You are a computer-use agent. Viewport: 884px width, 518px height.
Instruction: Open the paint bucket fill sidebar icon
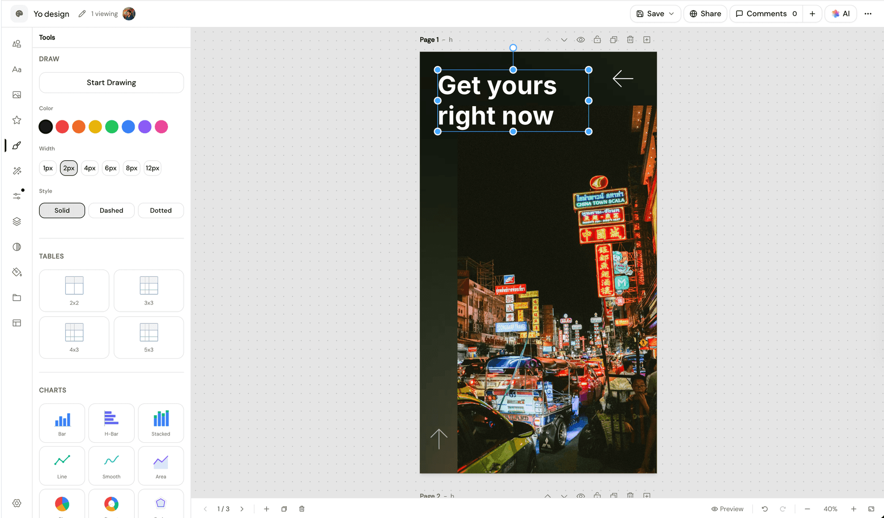pyautogui.click(x=17, y=272)
